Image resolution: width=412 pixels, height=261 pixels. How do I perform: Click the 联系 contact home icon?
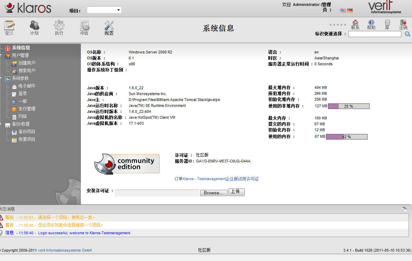pos(355,25)
